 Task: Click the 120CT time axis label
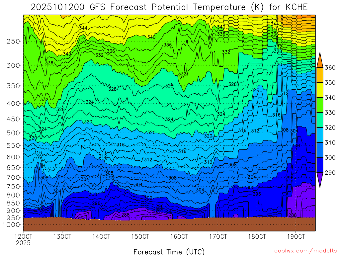click(23, 236)
